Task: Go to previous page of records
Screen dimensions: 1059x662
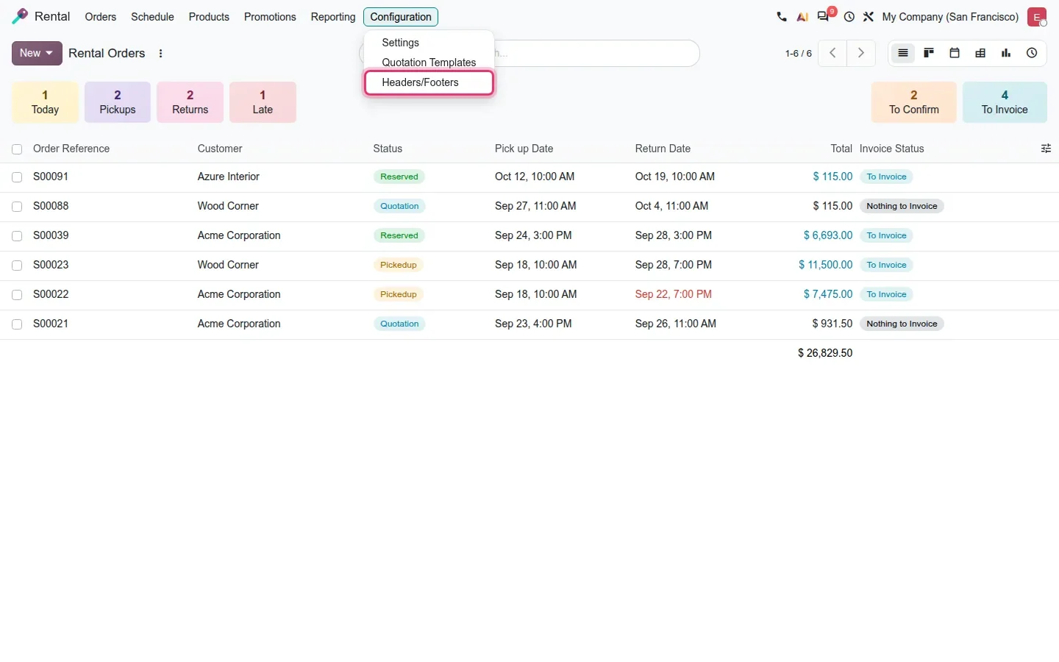Action: (832, 53)
